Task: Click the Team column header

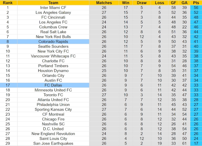Action: (53, 3)
